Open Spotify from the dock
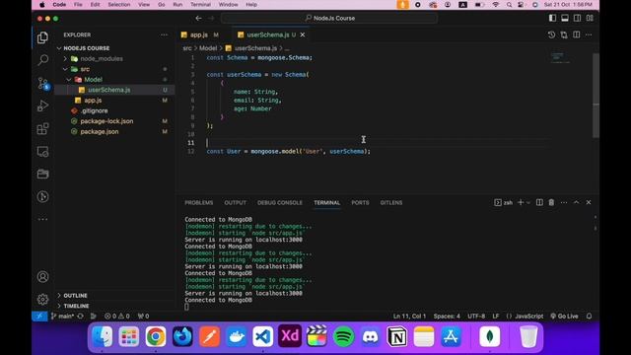This screenshot has width=631, height=355. tap(343, 336)
